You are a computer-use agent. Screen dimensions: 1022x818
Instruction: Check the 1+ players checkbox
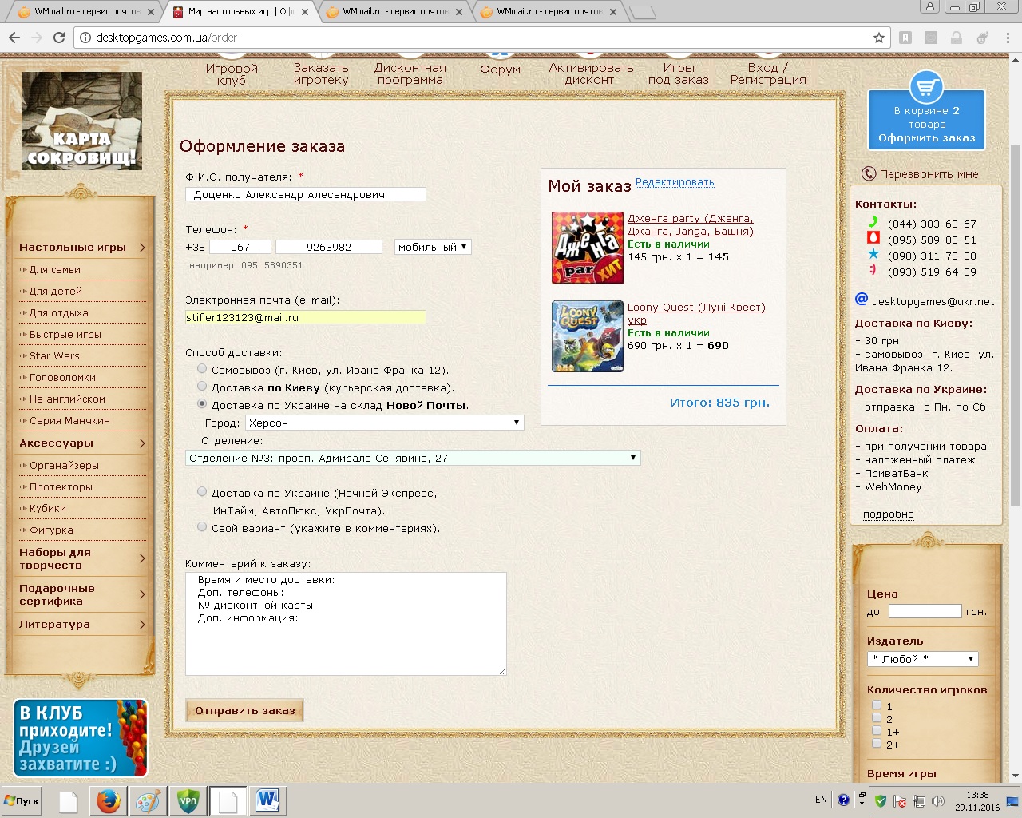pyautogui.click(x=877, y=731)
